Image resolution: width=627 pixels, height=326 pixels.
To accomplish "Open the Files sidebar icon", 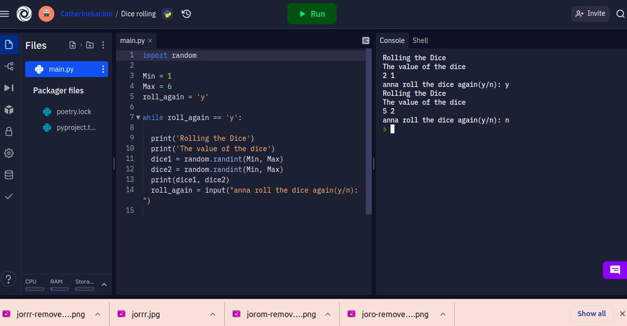I will pyautogui.click(x=8, y=45).
